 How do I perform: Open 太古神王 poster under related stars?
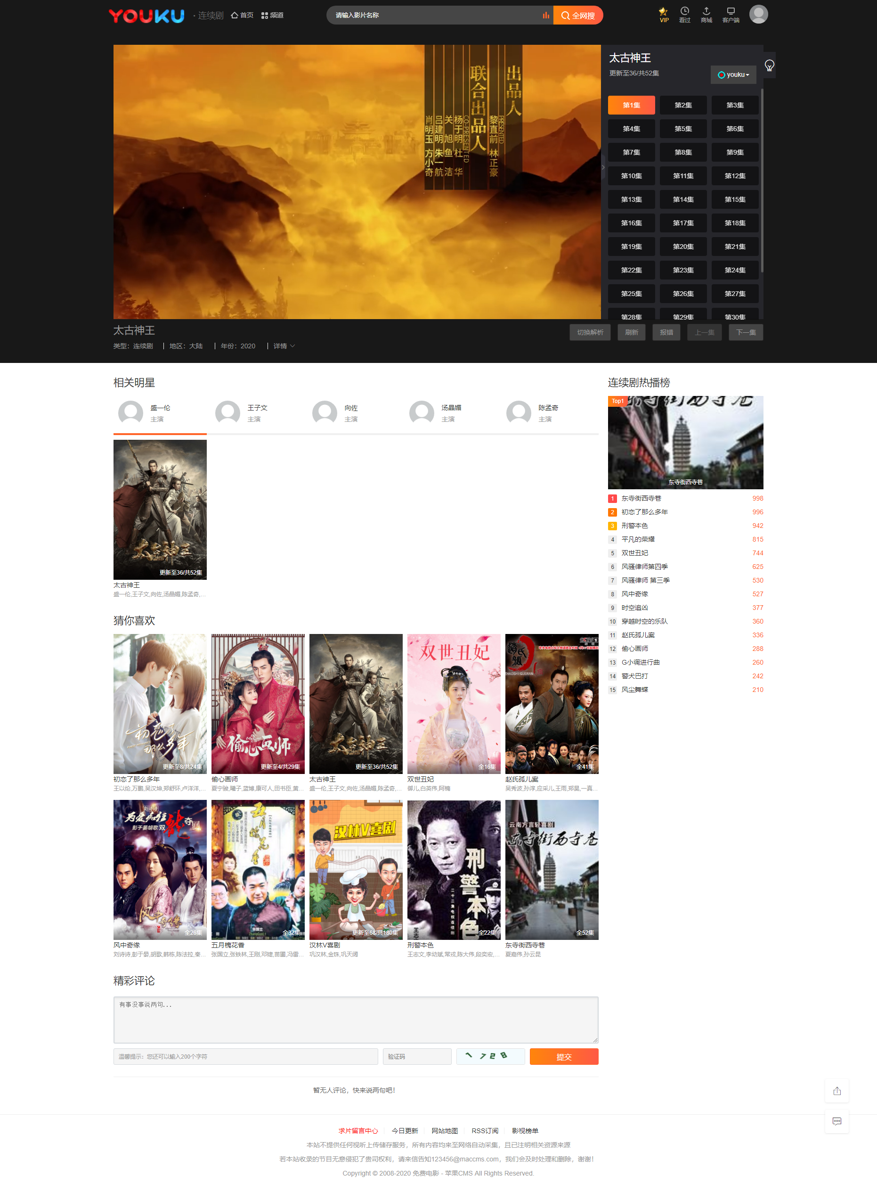point(160,510)
